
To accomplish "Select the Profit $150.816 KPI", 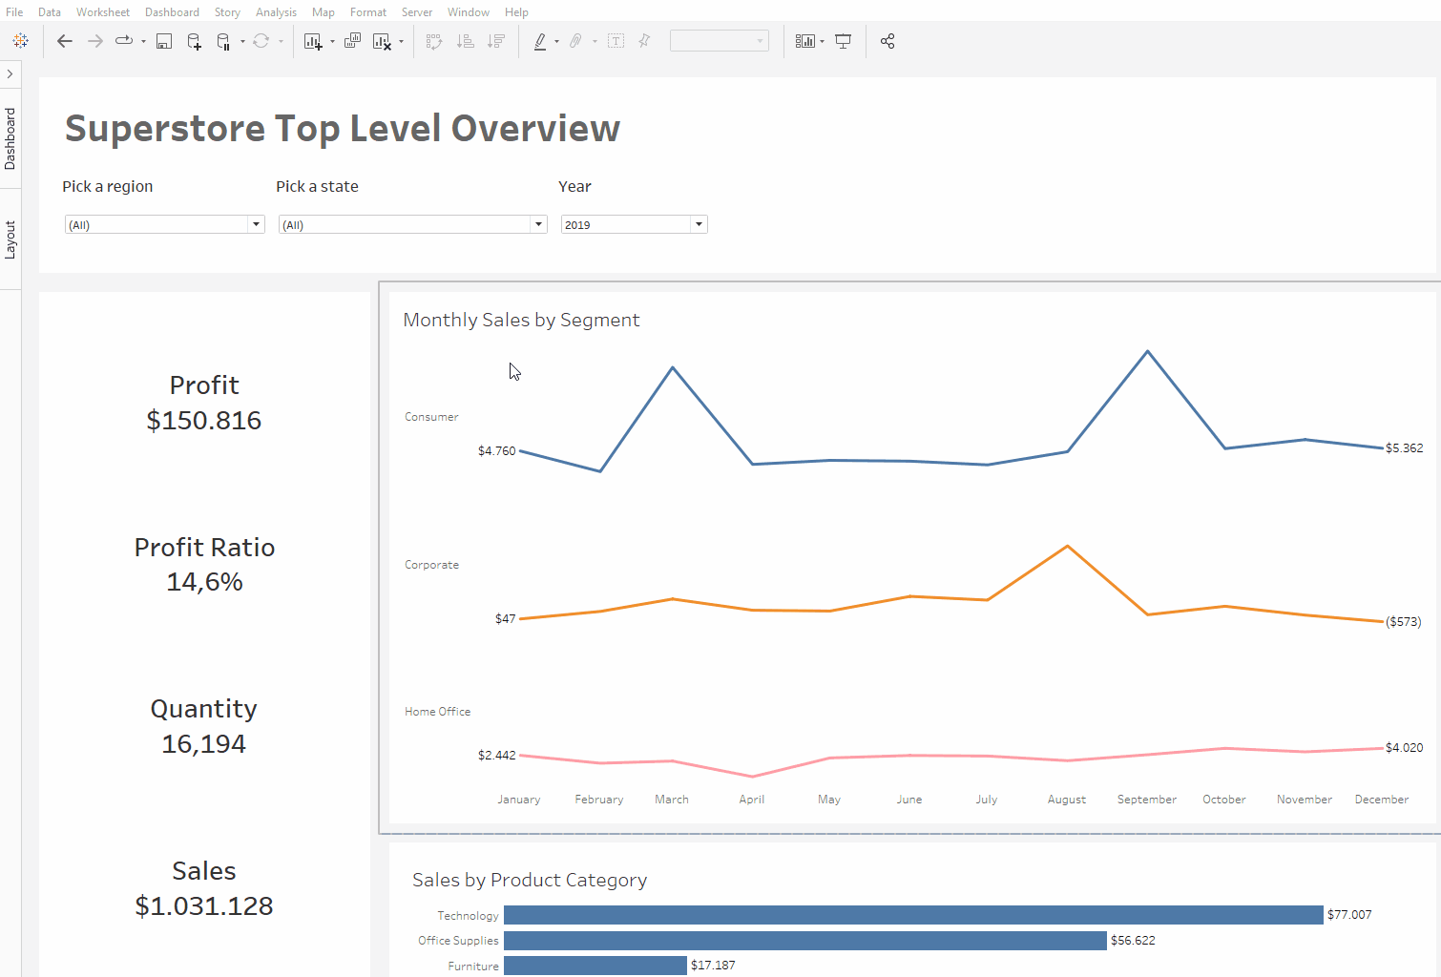I will [204, 403].
